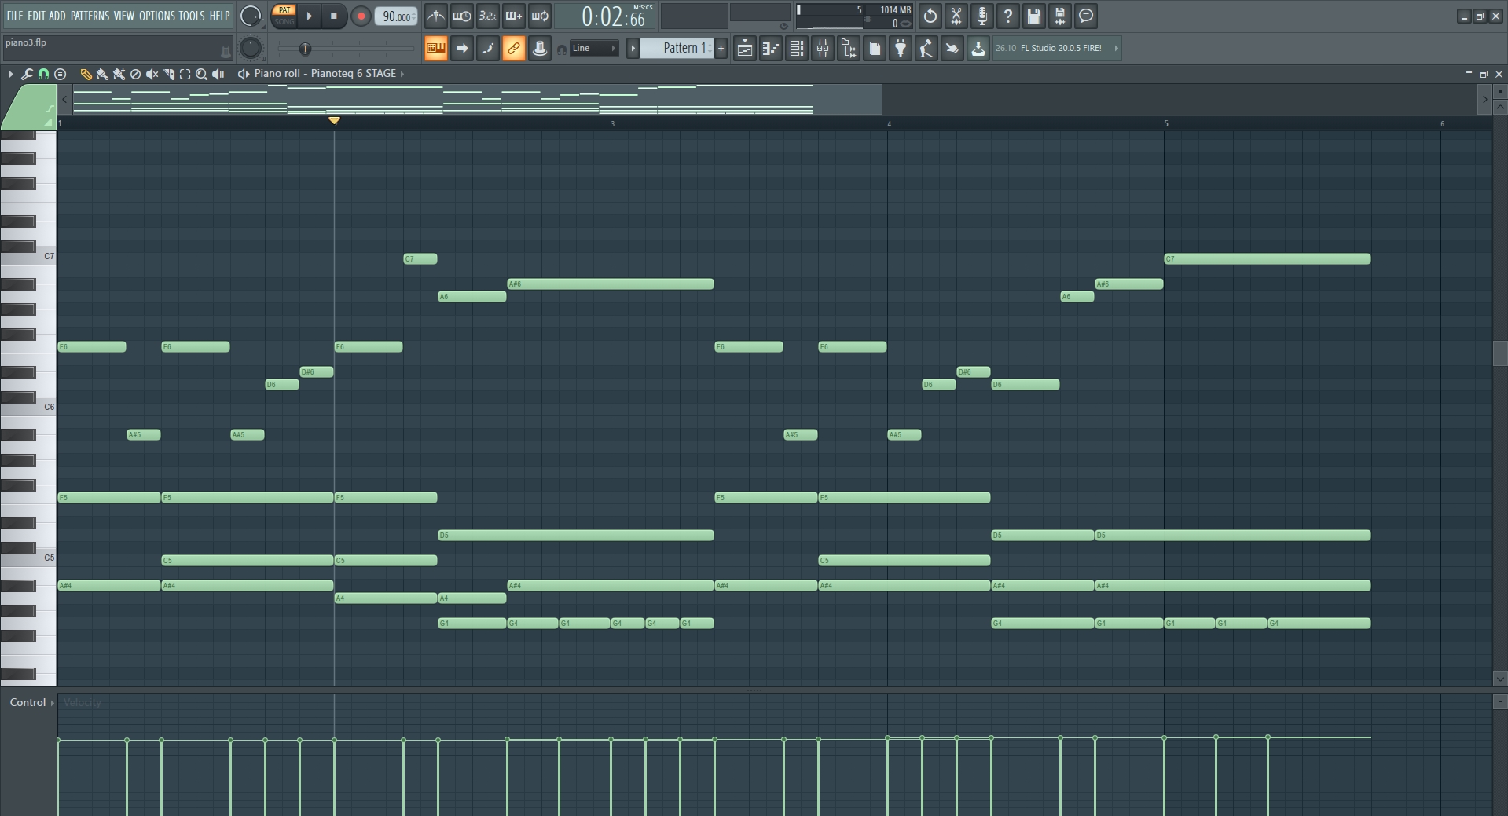Open audio editor scissors icon
Screen dimensions: 1508x816
[x=956, y=16]
